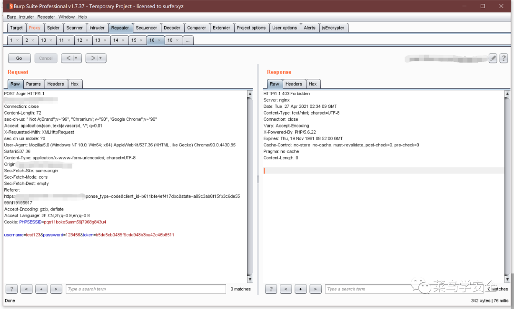Close Repeater sub-tab 11
The image size is (514, 309).
(x=69, y=40)
